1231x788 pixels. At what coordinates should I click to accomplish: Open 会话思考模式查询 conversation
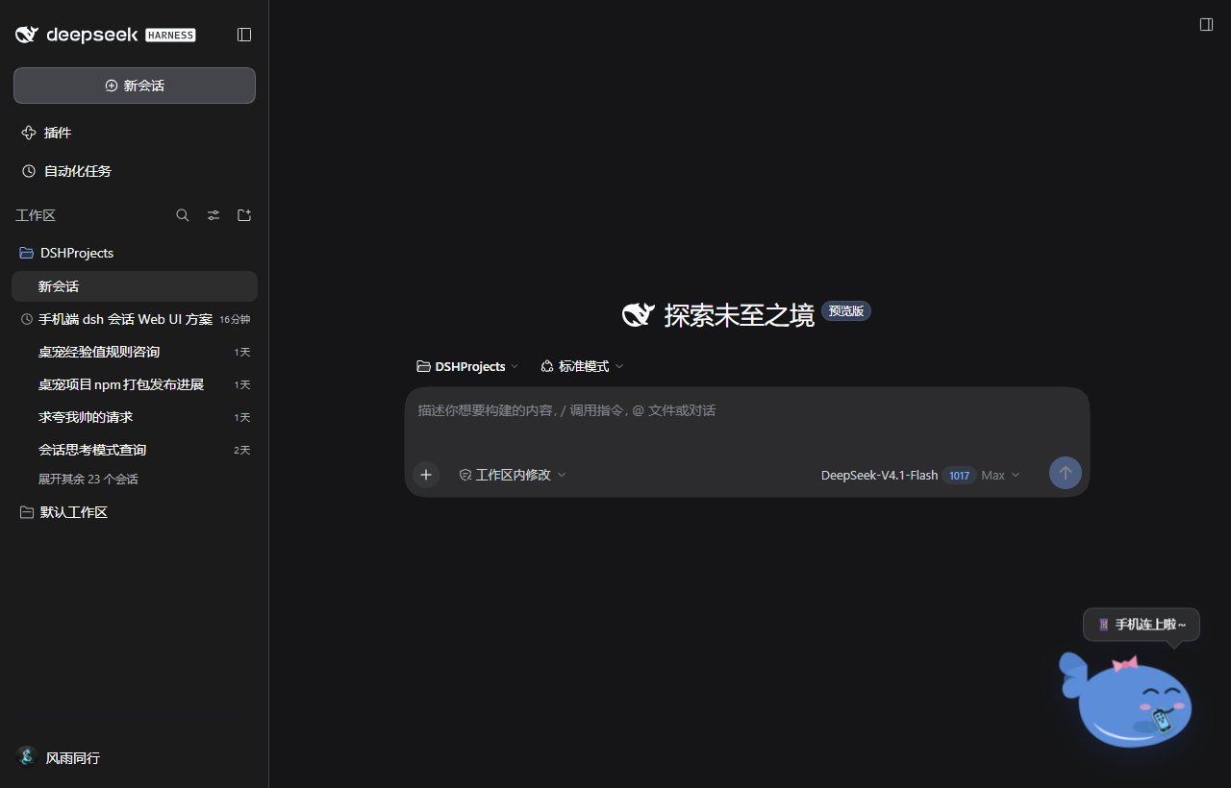coord(135,450)
